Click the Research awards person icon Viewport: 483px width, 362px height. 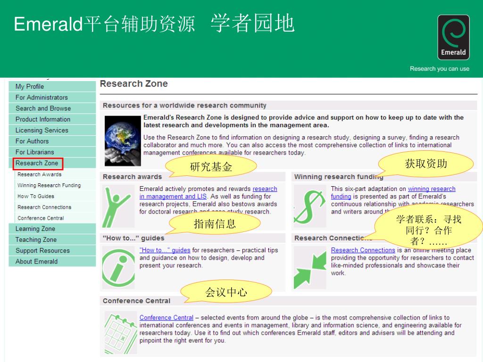point(118,206)
